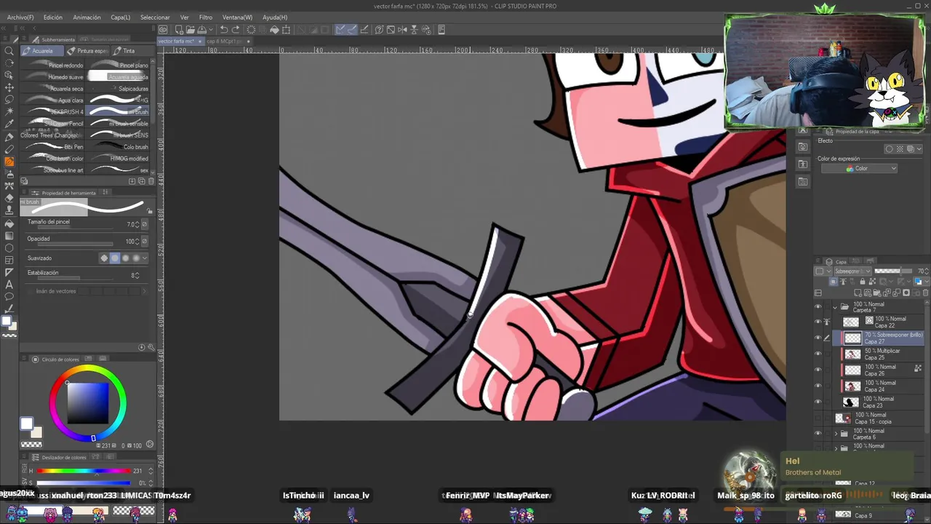Image resolution: width=931 pixels, height=524 pixels.
Task: Toggle visibility of Capa 24 layer
Action: pyautogui.click(x=818, y=386)
